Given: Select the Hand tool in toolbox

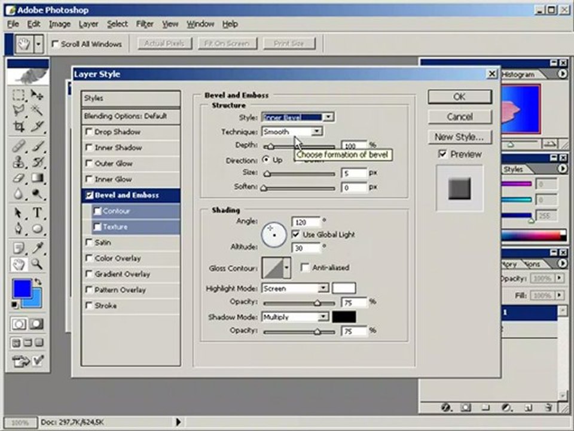Looking at the screenshot, I should tap(19, 264).
